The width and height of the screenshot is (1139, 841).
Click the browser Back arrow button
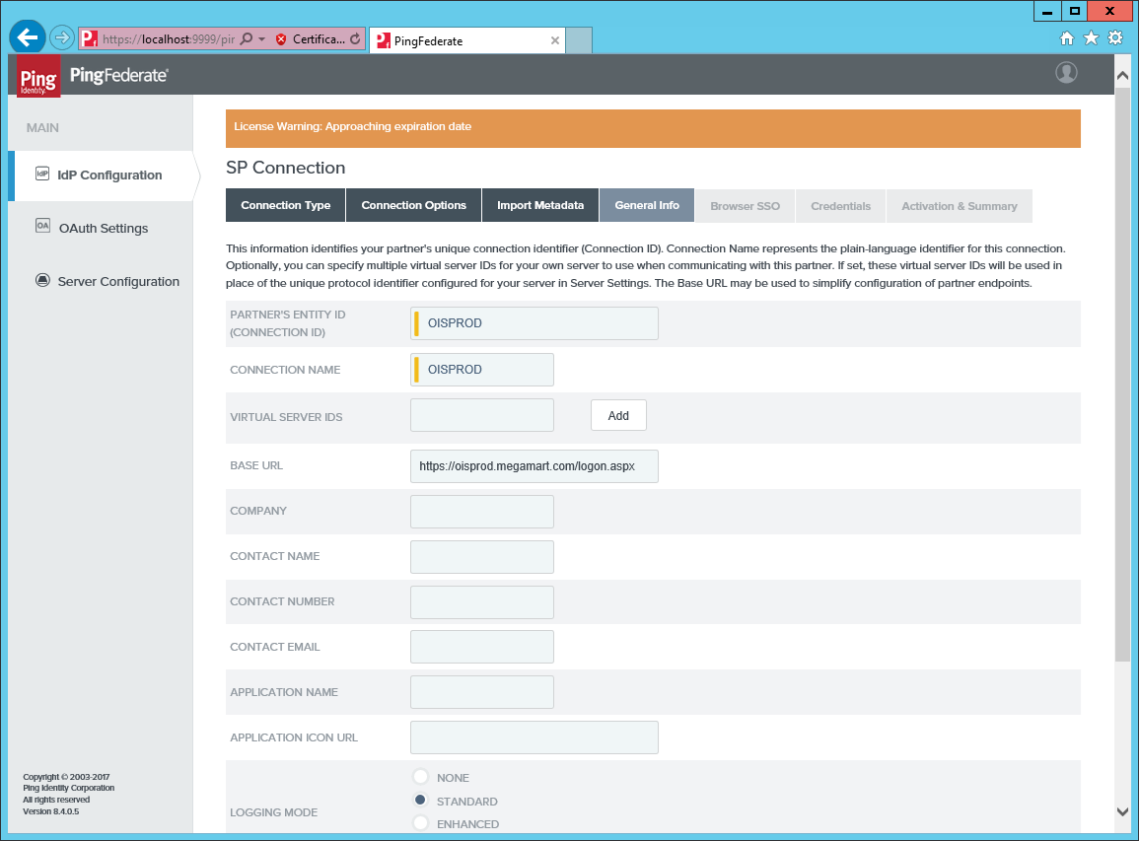[x=28, y=37]
